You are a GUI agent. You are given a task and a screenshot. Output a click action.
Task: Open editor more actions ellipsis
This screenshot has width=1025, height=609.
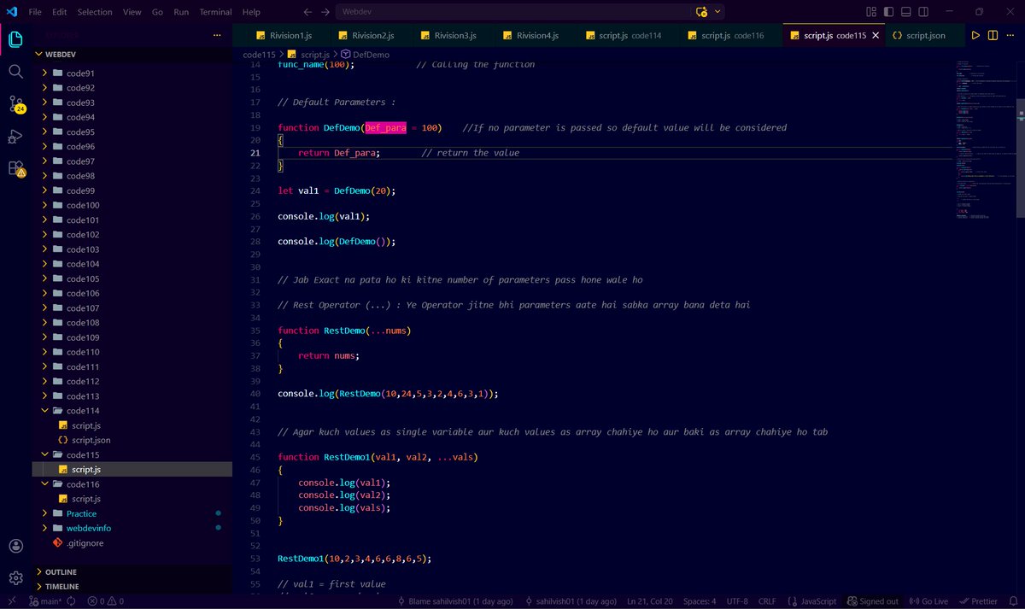coord(1011,36)
